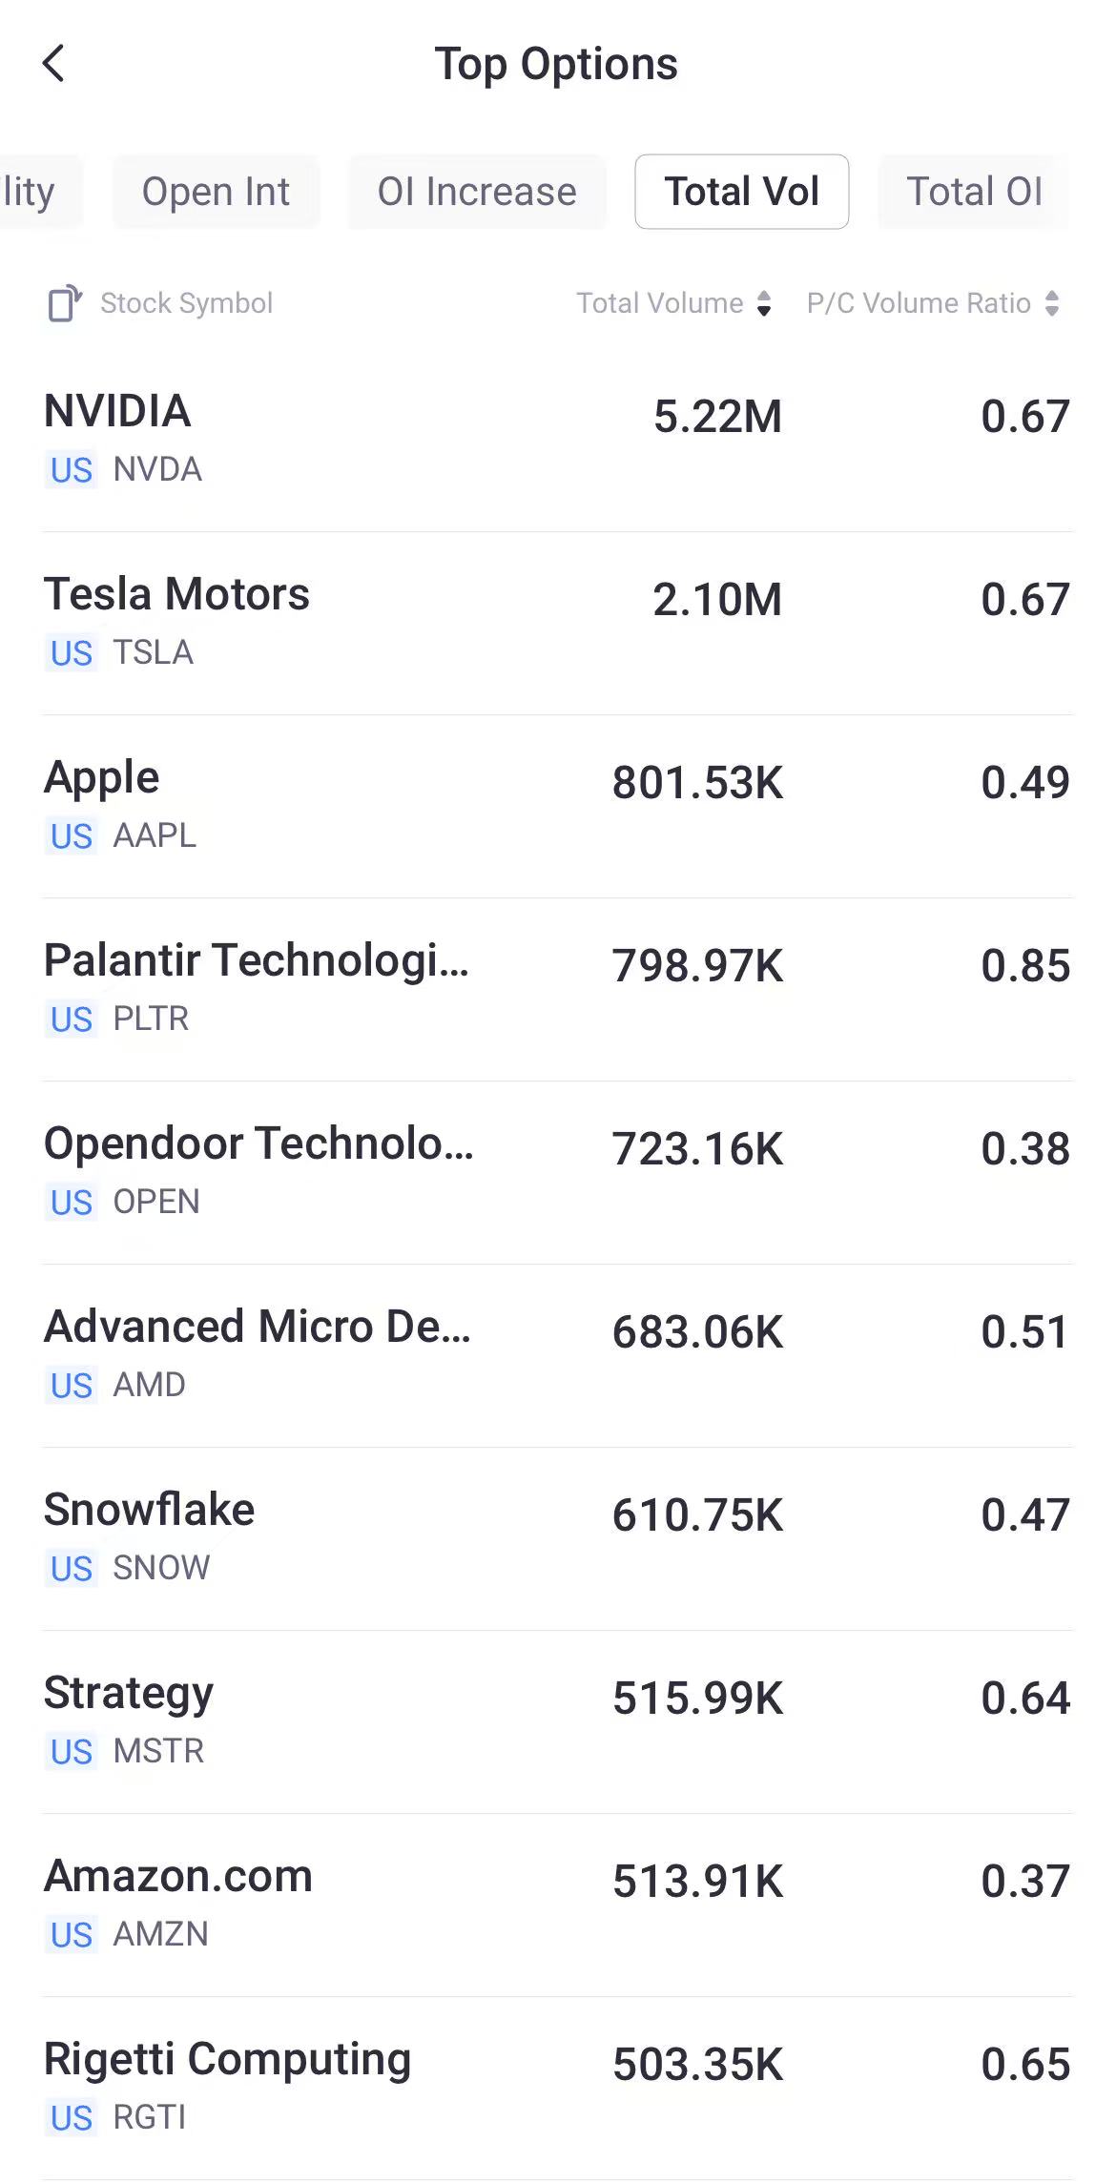The width and height of the screenshot is (1116, 2183).
Task: Switch to the Open Int tab
Action: [216, 192]
